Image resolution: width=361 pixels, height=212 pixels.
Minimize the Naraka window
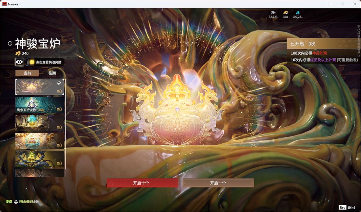click(331, 4)
